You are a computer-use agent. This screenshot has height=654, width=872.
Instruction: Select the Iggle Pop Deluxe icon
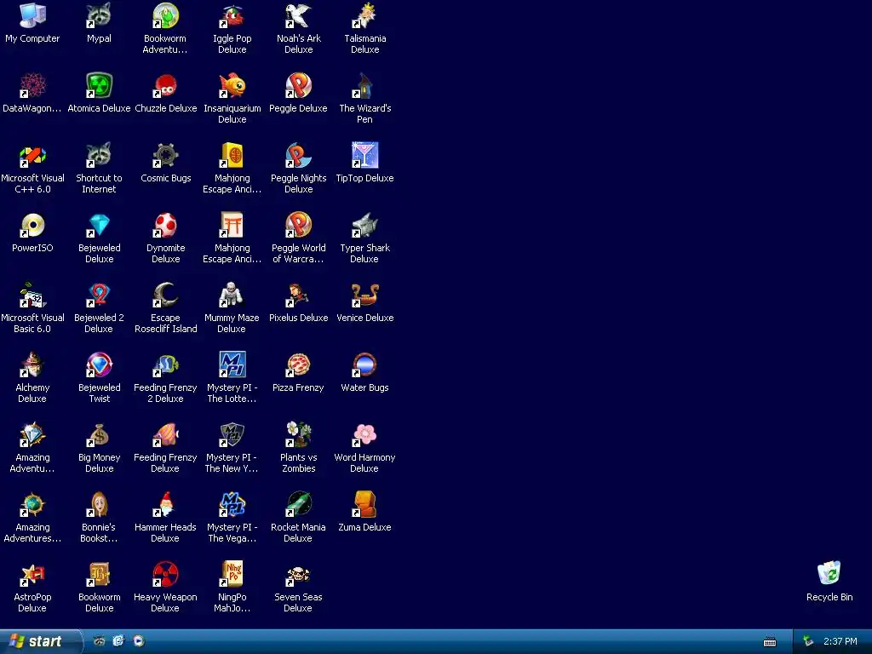click(x=232, y=15)
